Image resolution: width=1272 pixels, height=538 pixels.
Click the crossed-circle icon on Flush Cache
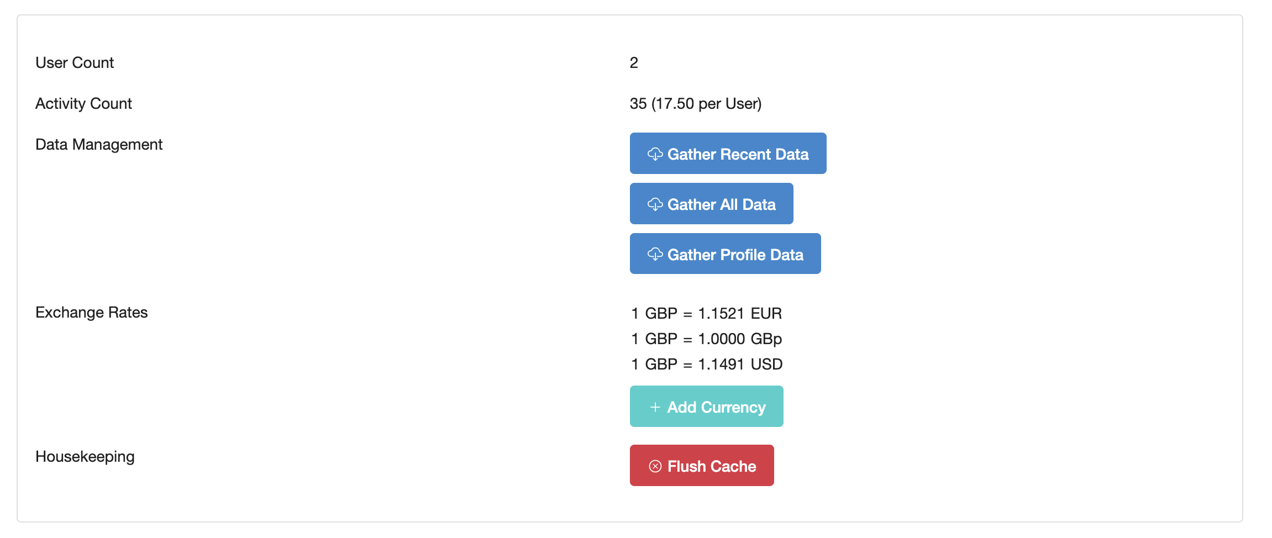[655, 466]
